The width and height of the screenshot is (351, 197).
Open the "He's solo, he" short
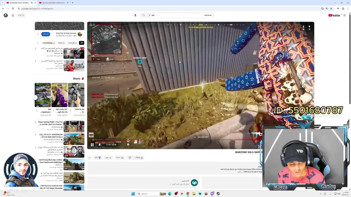[60, 95]
